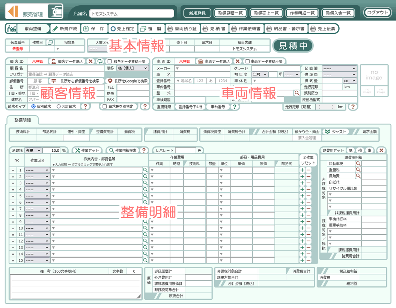Click レバレート input field
The image size is (396, 308).
tap(186, 150)
